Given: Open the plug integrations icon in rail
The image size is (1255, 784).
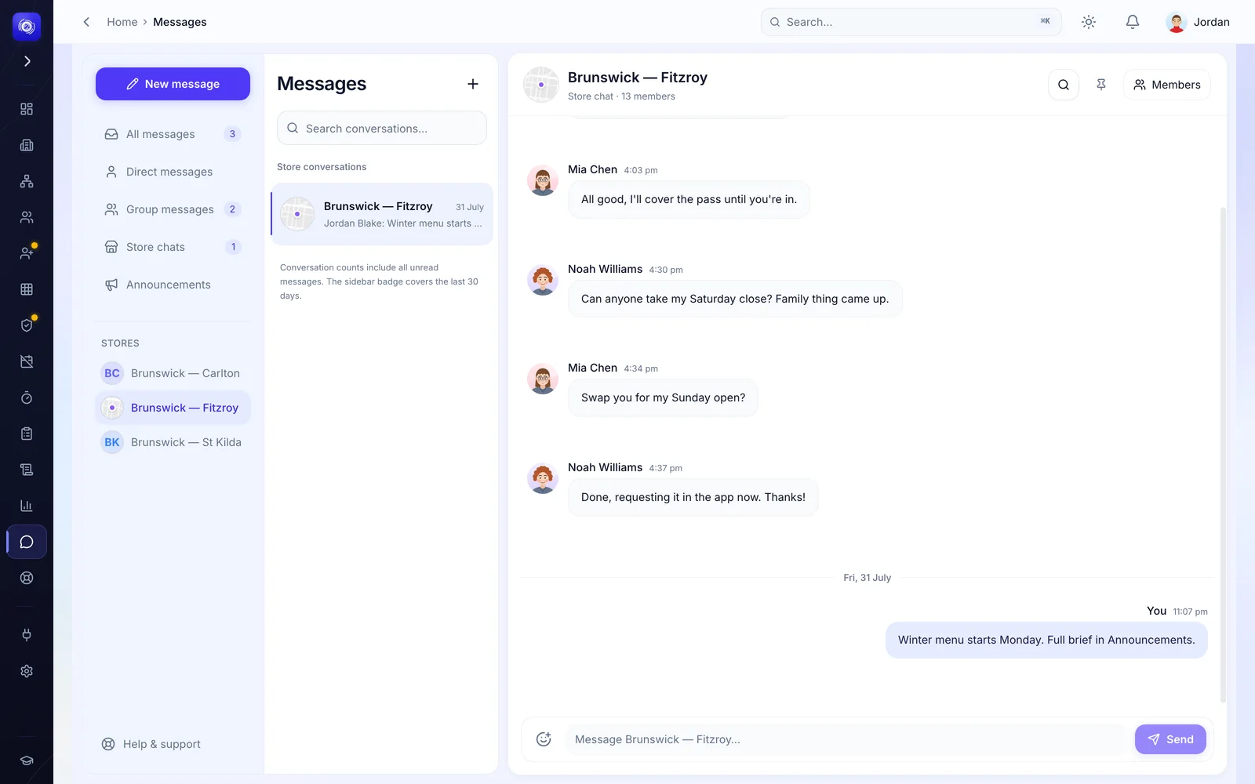Looking at the screenshot, I should 27,635.
